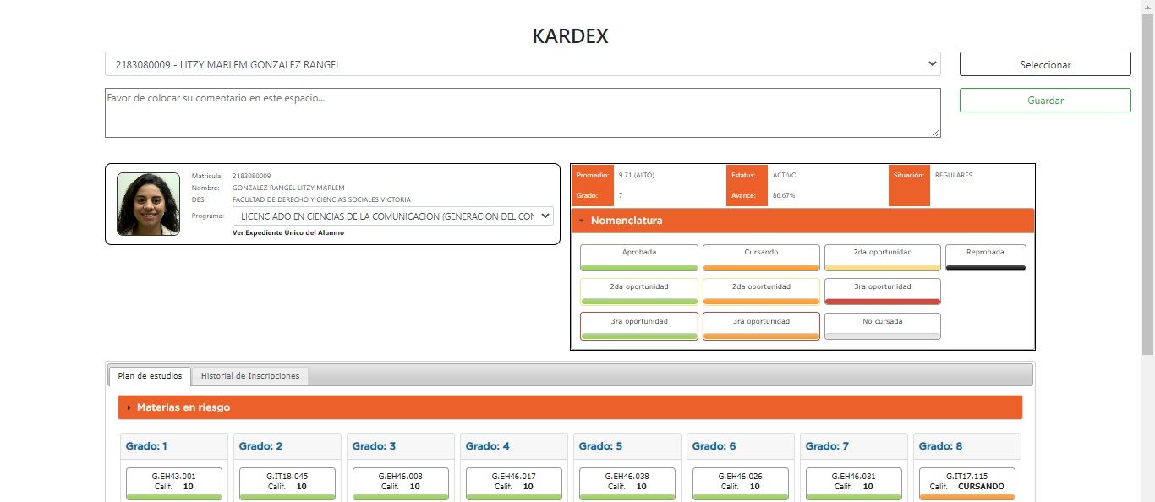Select the G.EH43.001 card in Grado 1
This screenshot has height=502, width=1155.
tap(173, 483)
